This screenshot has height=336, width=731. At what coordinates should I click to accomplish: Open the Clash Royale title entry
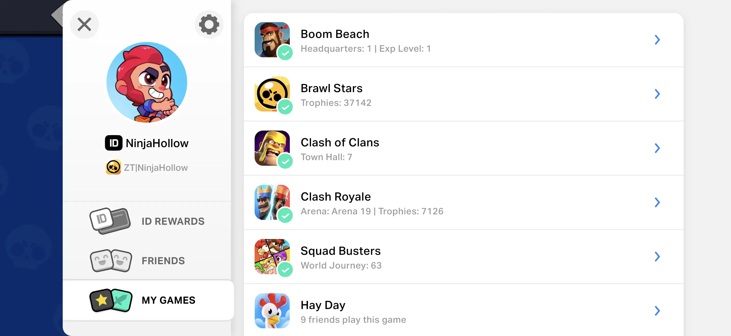[335, 197]
